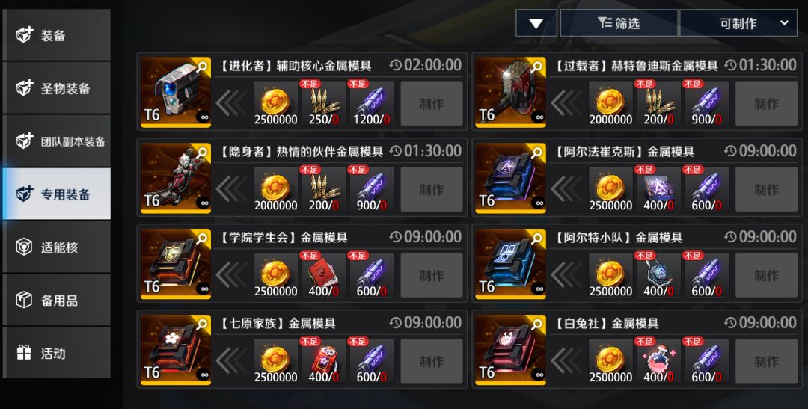Switch to 适能核 tab
The width and height of the screenshot is (808, 409).
[57, 247]
